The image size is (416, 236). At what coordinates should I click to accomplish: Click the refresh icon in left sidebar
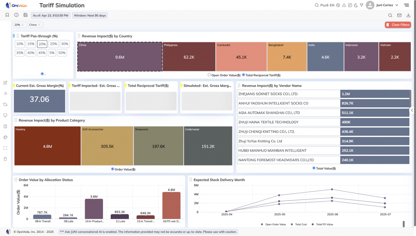point(5,105)
